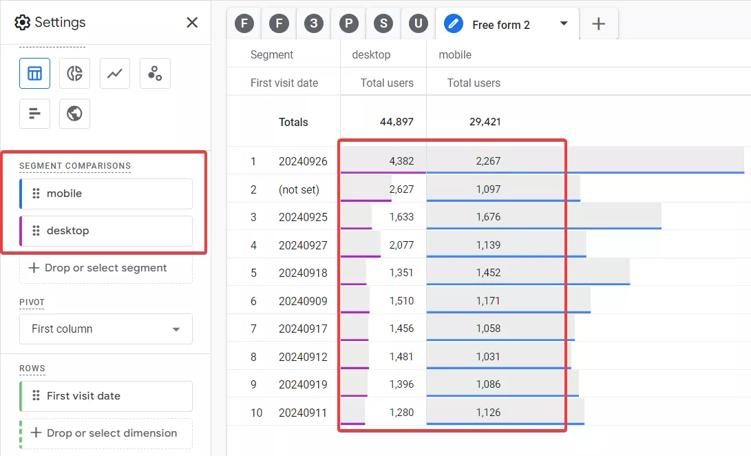Click the plus icon in Drop or select segment
751x456 pixels.
(34, 267)
